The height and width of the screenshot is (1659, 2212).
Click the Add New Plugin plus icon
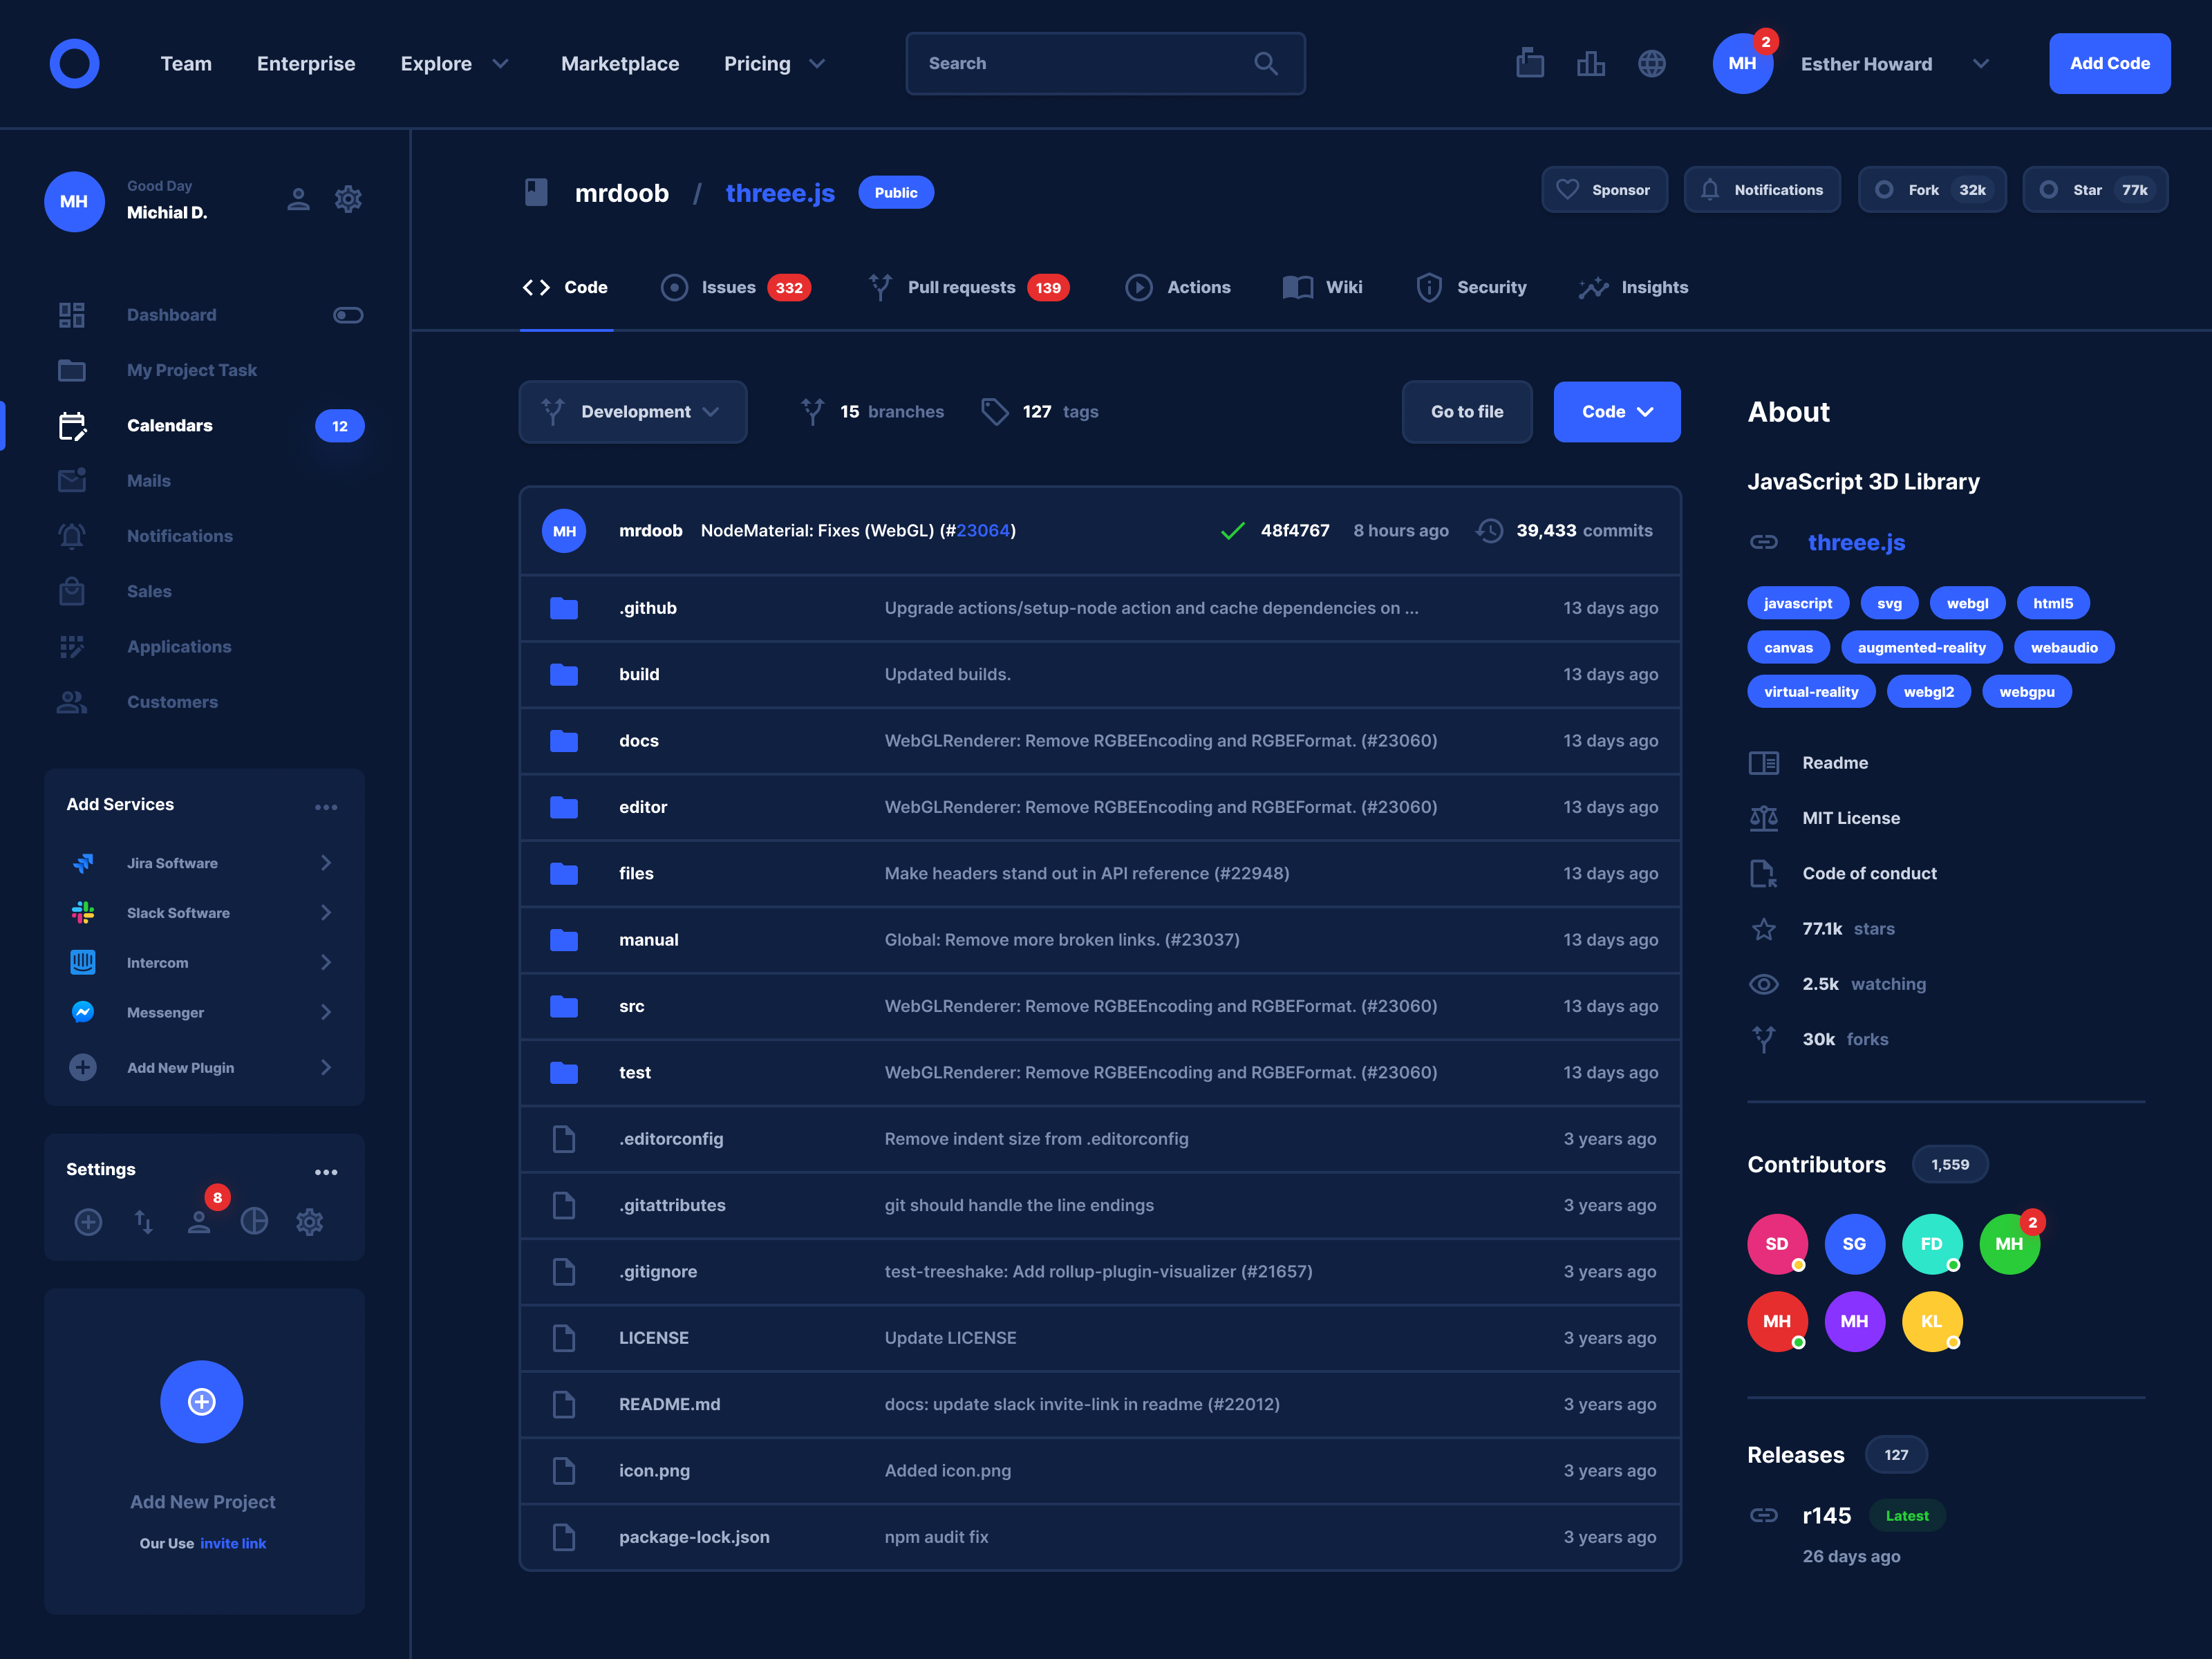pos(83,1067)
